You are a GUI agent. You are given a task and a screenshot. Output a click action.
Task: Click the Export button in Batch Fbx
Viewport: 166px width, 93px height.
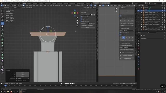coord(88,28)
